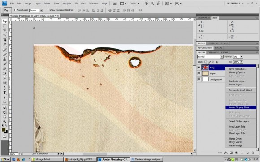The width and height of the screenshot is (260, 162).
Task: Click the Windows Start button
Action: pyautogui.click(x=5, y=159)
